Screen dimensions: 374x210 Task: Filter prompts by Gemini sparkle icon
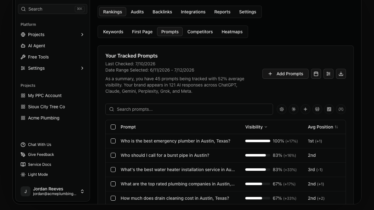pos(305,109)
